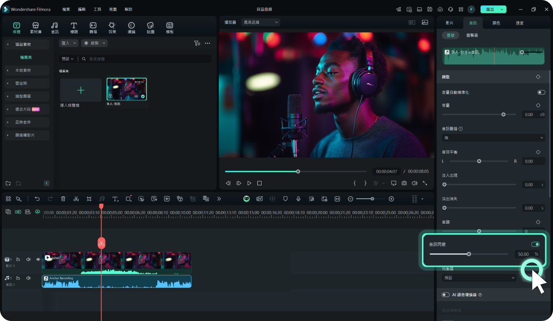This screenshot has height=321, width=553.
Task: Expand the 本地素材 tree section
Action: tap(8, 71)
